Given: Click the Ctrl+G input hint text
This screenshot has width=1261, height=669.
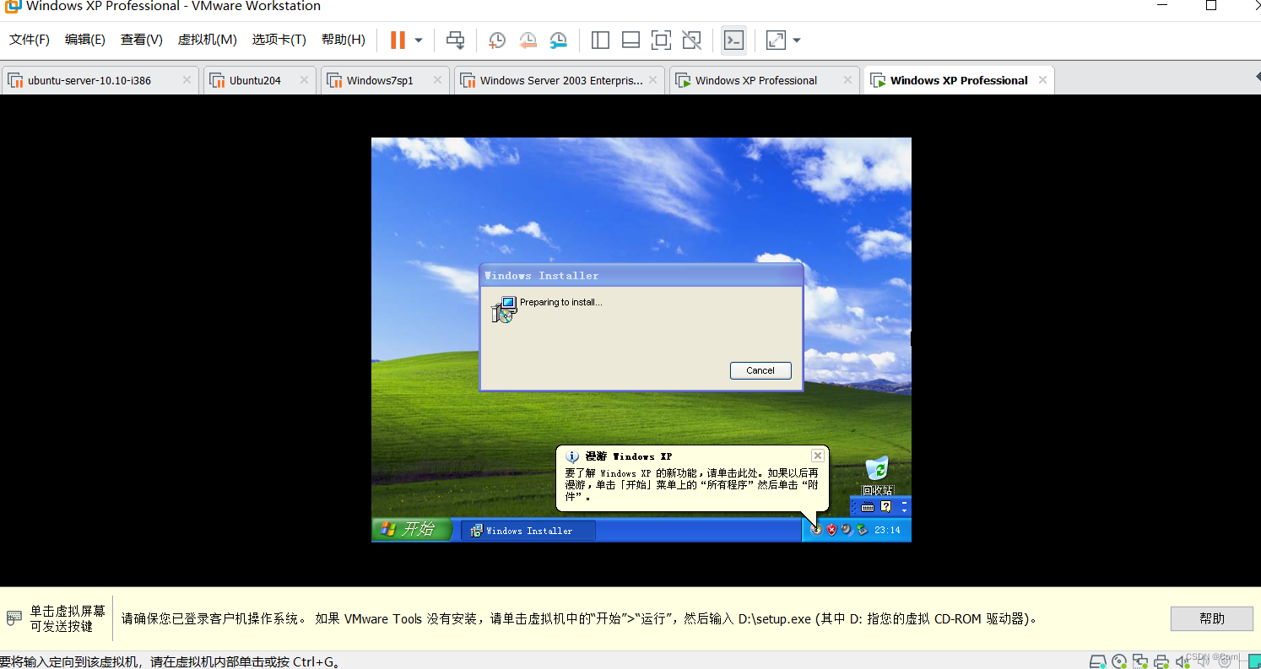Looking at the screenshot, I should tap(172, 662).
